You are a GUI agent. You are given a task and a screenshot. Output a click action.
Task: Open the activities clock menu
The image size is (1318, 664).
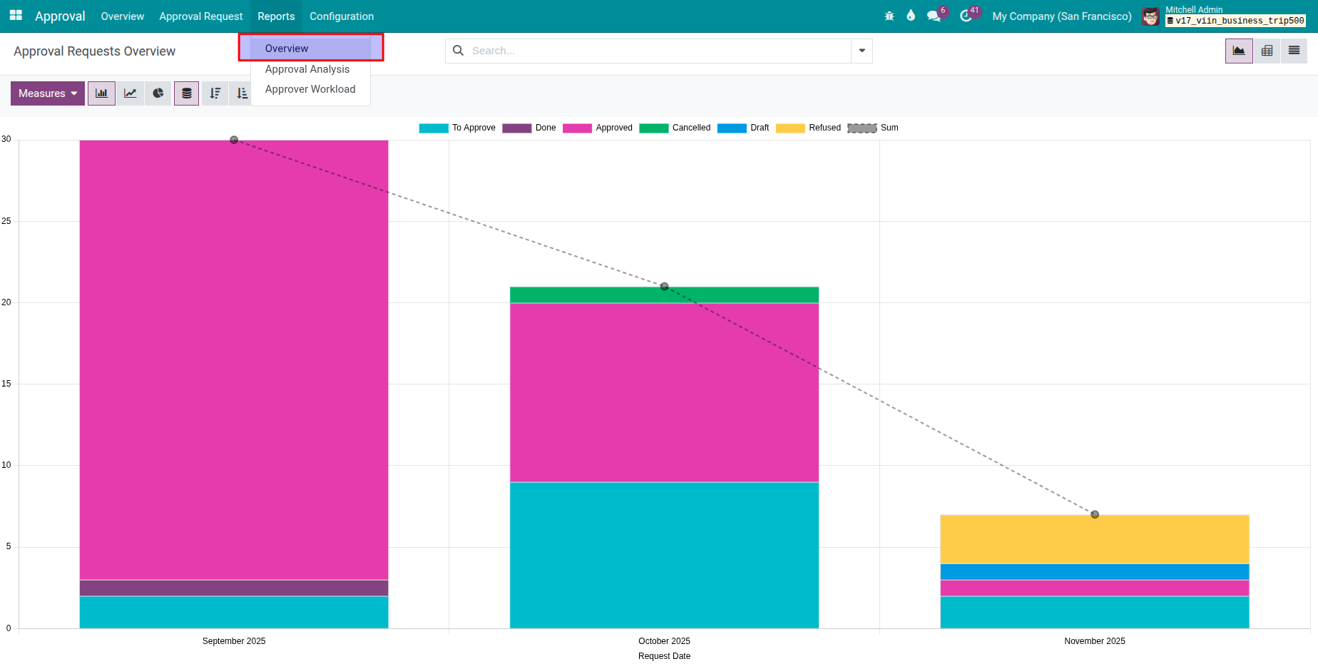[968, 14]
